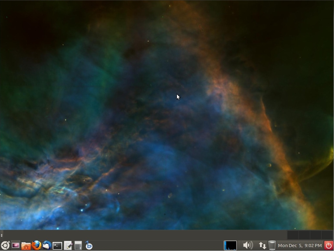Click the clock showing Mon Dec 5, 9:02 PM

(300, 245)
